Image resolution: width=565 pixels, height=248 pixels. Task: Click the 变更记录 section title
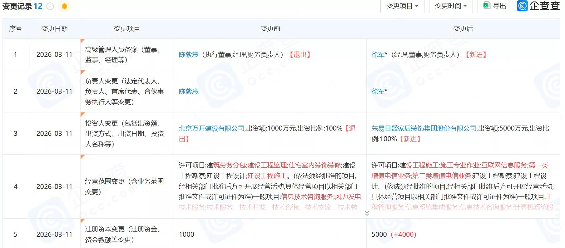click(17, 6)
